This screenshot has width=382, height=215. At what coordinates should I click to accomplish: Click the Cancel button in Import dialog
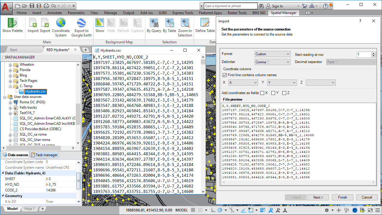coord(367,197)
